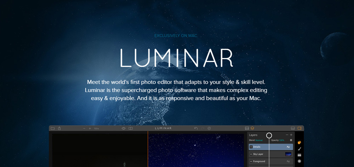Click the share/export icon in toolbar
Viewport: 354px width, 167px height.
coord(59,128)
